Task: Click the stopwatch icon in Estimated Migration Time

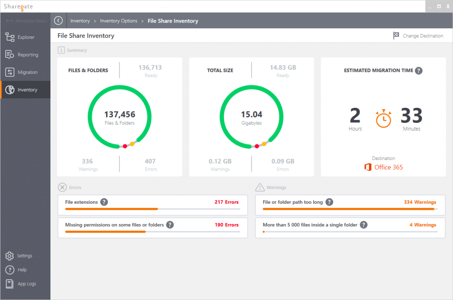Action: click(x=384, y=118)
